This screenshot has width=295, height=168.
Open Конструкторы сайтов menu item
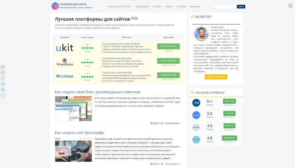tap(119, 7)
